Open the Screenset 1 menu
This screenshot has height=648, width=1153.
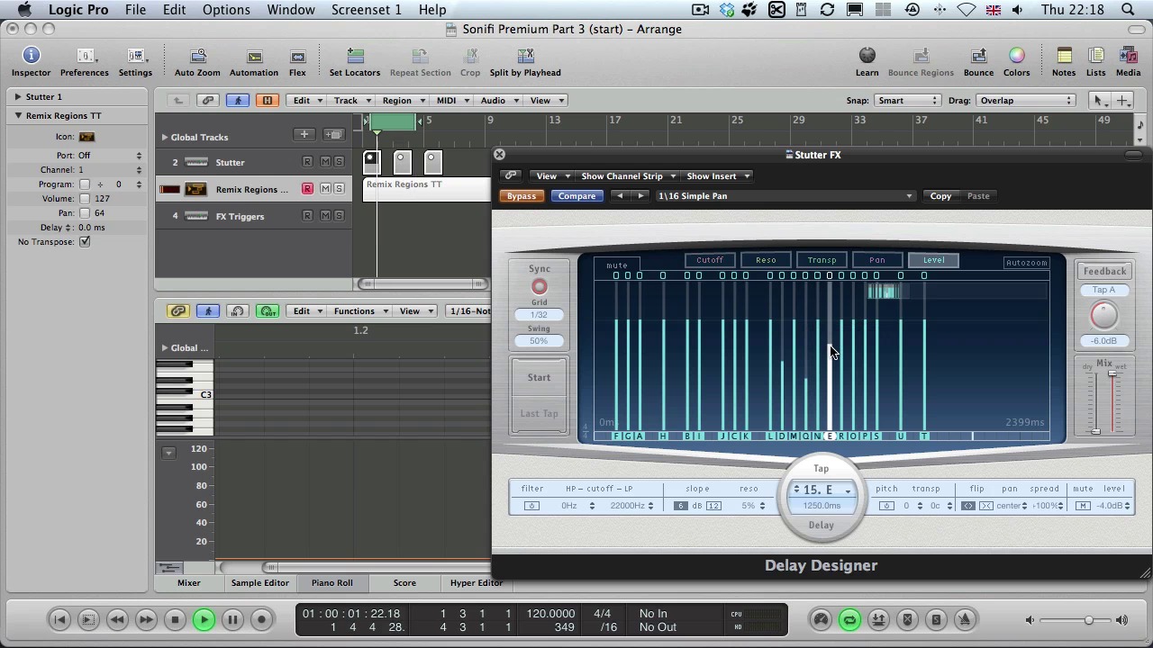[x=367, y=10]
